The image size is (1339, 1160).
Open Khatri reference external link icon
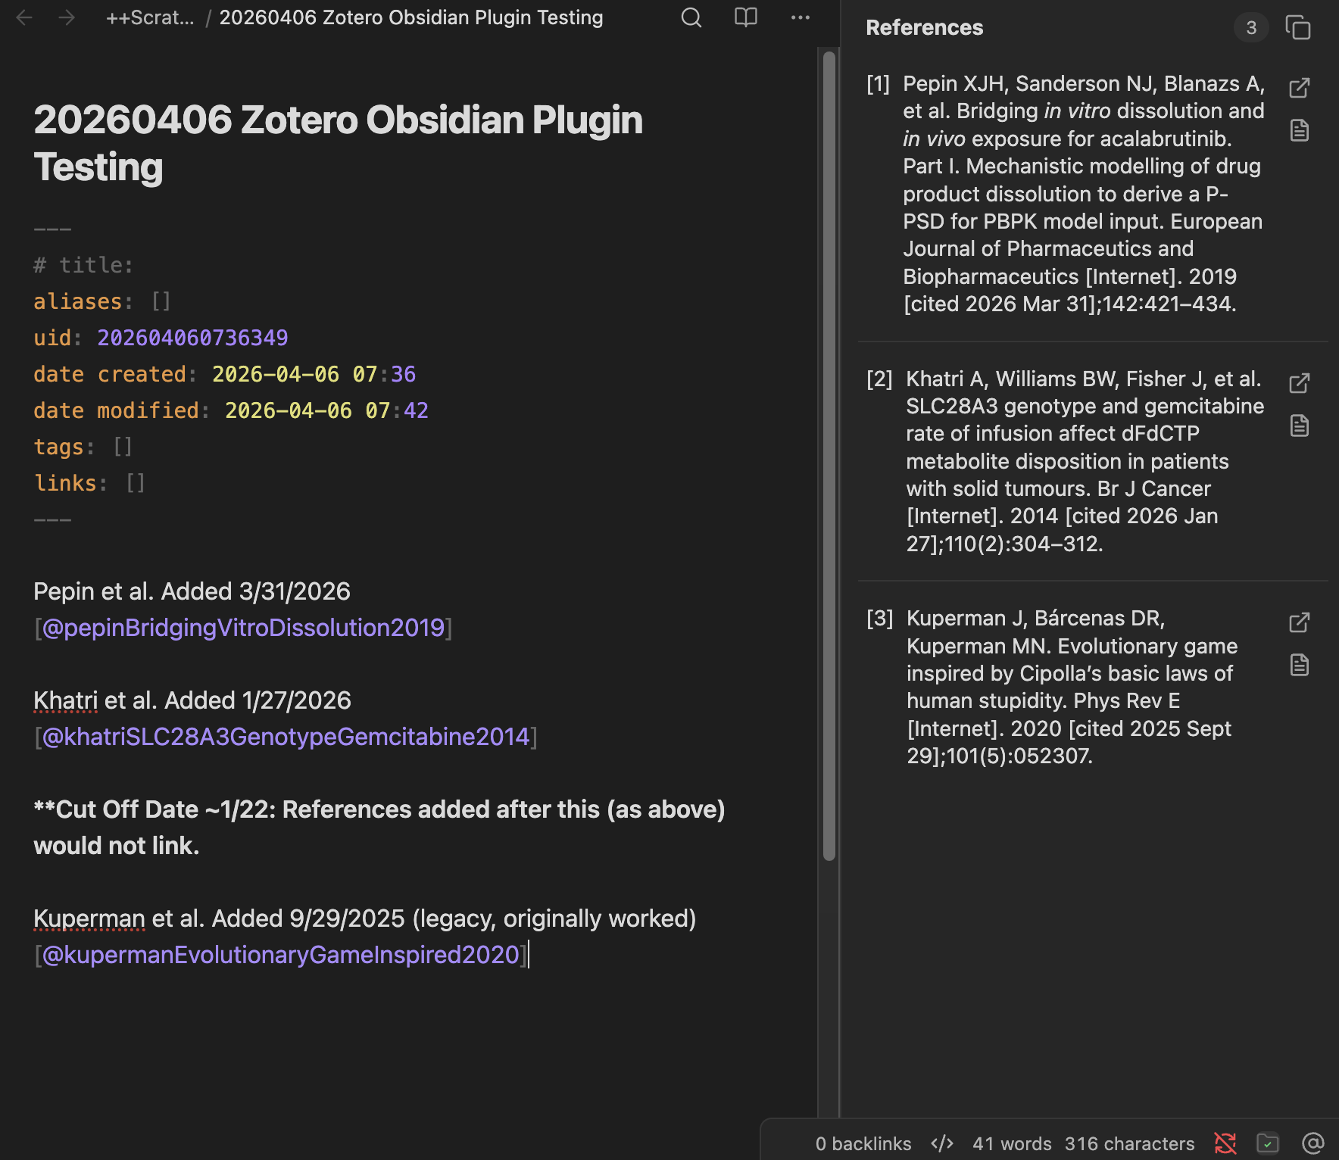1299,383
